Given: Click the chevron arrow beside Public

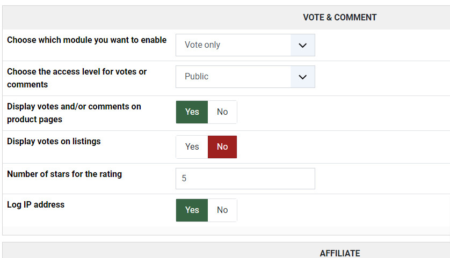Looking at the screenshot, I should (302, 77).
